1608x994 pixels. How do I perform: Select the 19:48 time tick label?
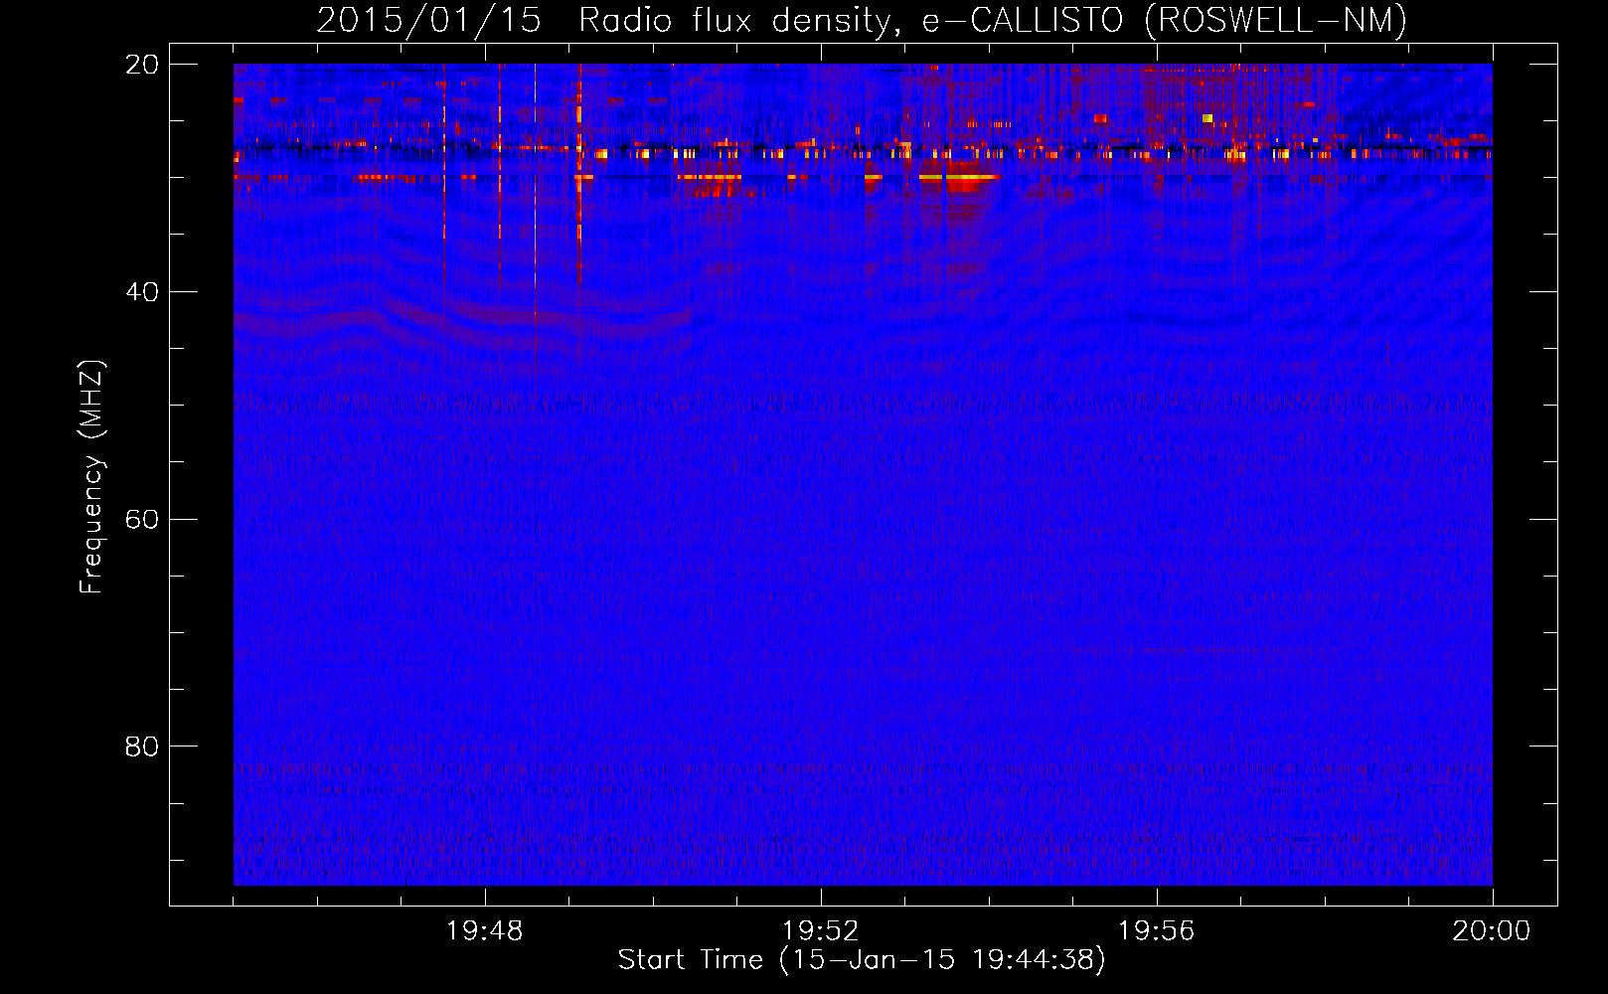coord(485,931)
